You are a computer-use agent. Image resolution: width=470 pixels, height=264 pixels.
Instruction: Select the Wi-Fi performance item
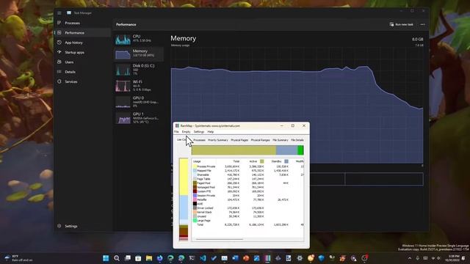point(139,86)
